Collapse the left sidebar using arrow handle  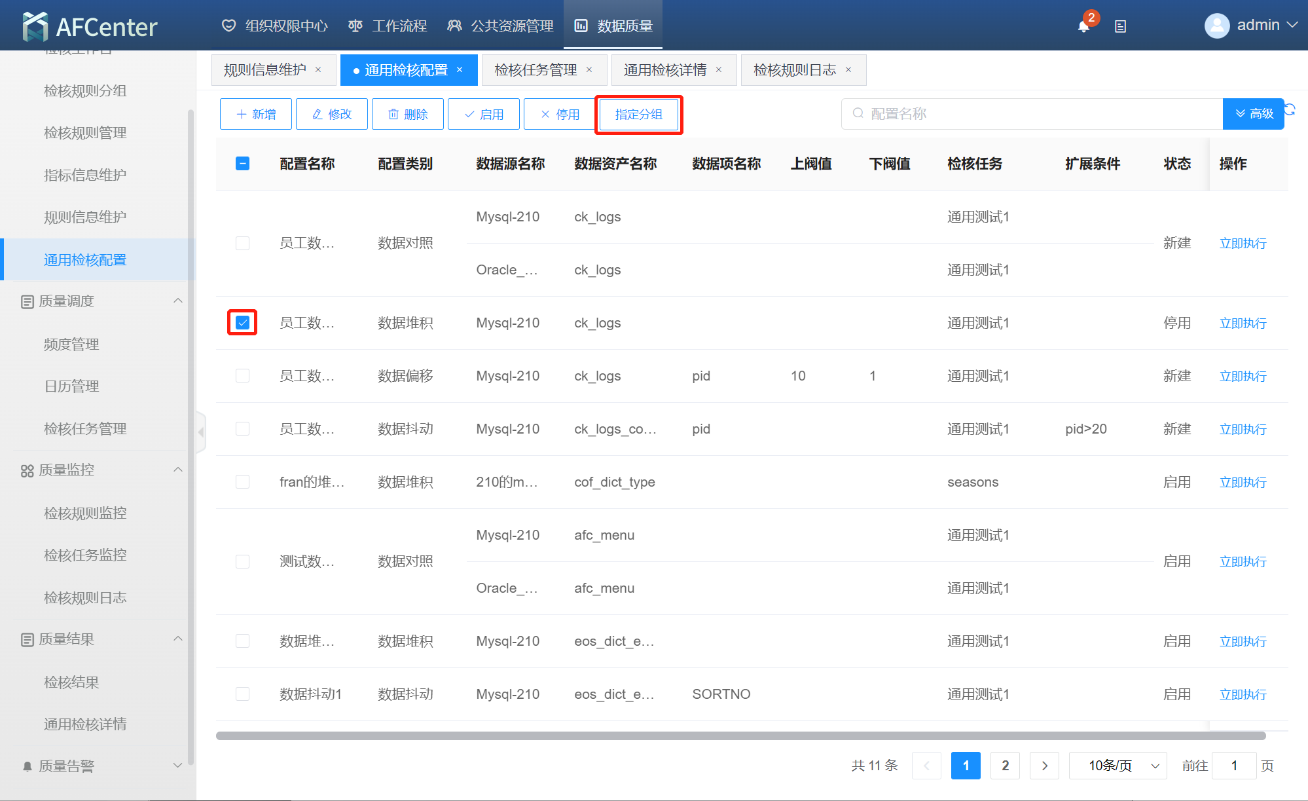click(201, 432)
